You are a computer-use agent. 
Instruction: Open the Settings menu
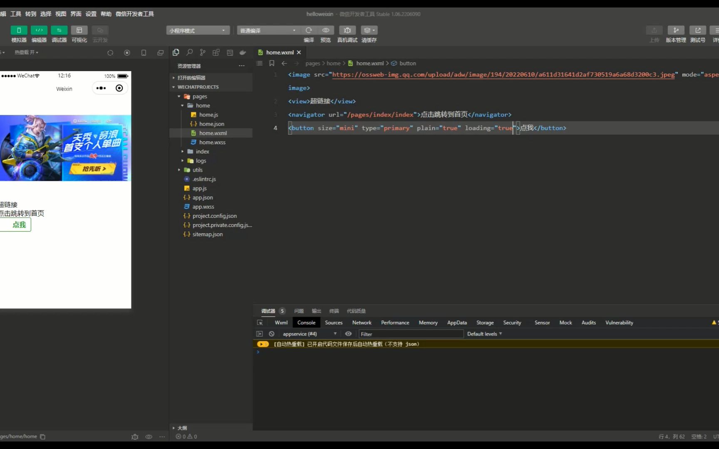pos(91,14)
